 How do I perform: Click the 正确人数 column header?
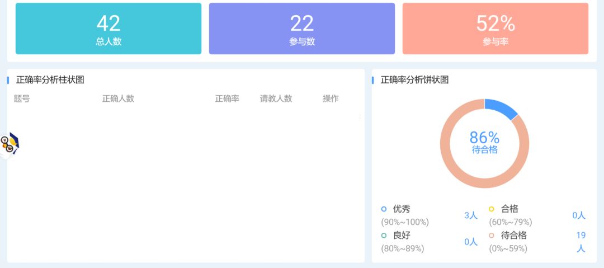(x=118, y=98)
